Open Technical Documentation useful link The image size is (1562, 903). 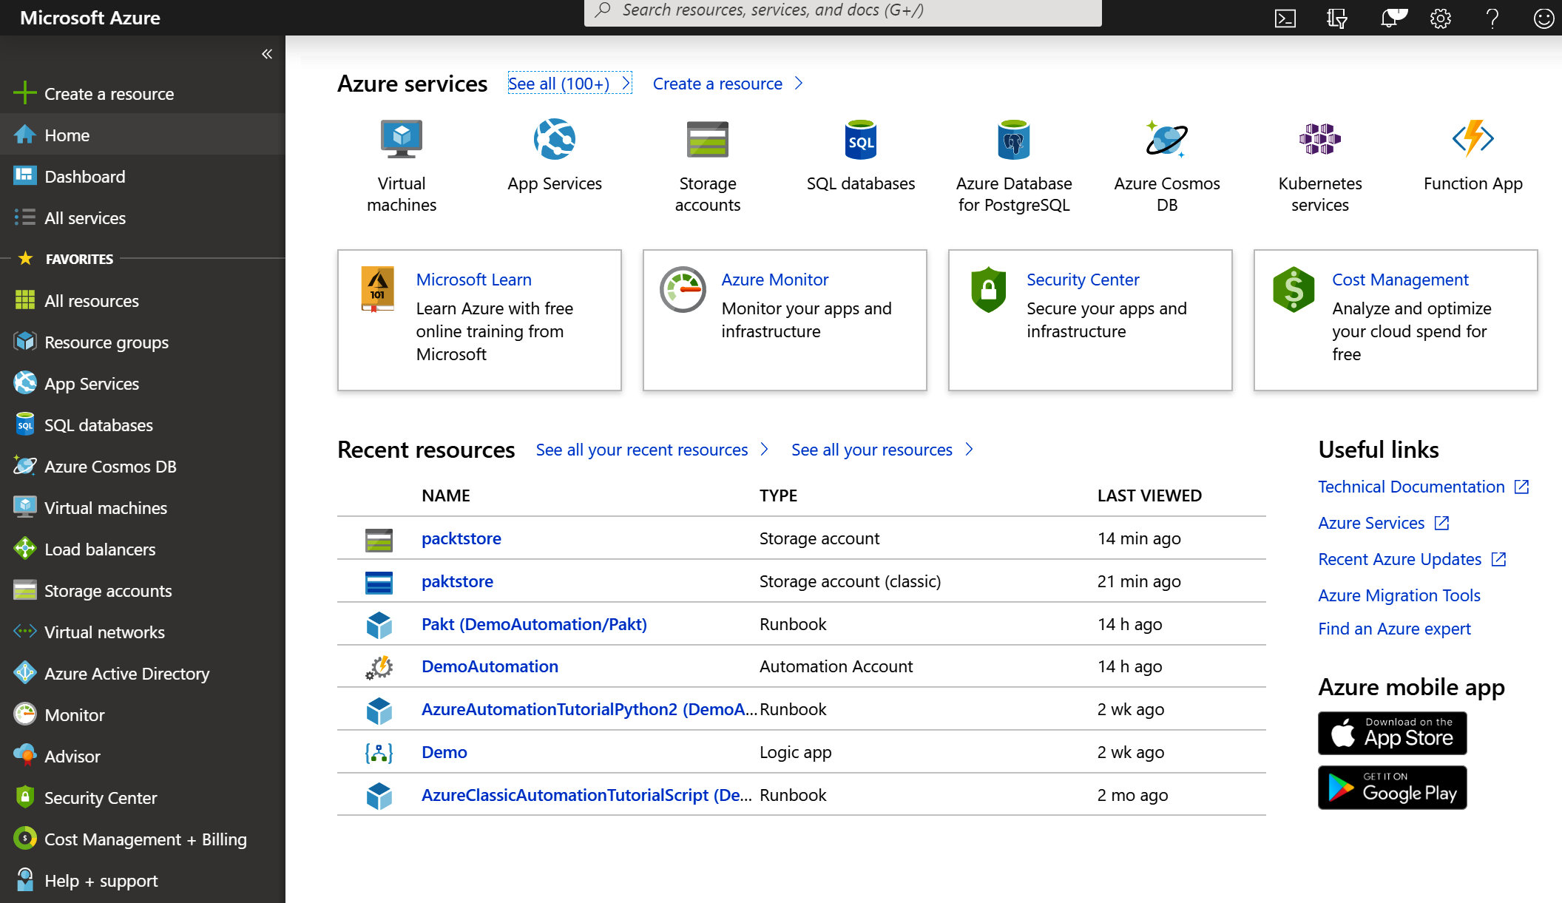(1423, 487)
